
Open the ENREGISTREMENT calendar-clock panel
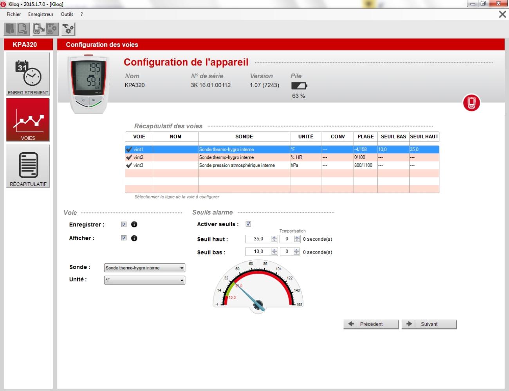point(28,74)
